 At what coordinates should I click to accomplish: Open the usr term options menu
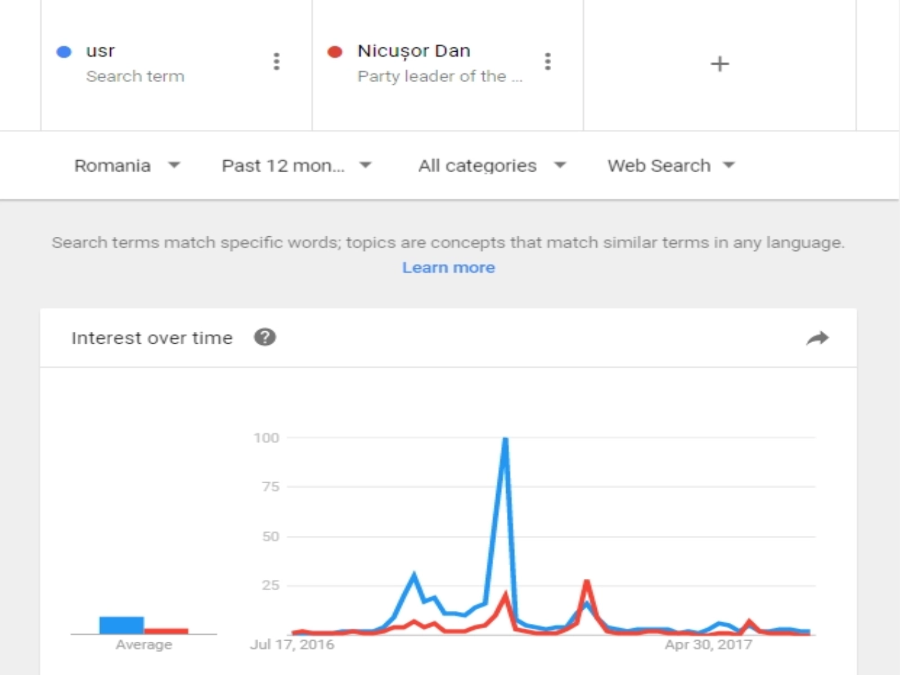tap(276, 61)
